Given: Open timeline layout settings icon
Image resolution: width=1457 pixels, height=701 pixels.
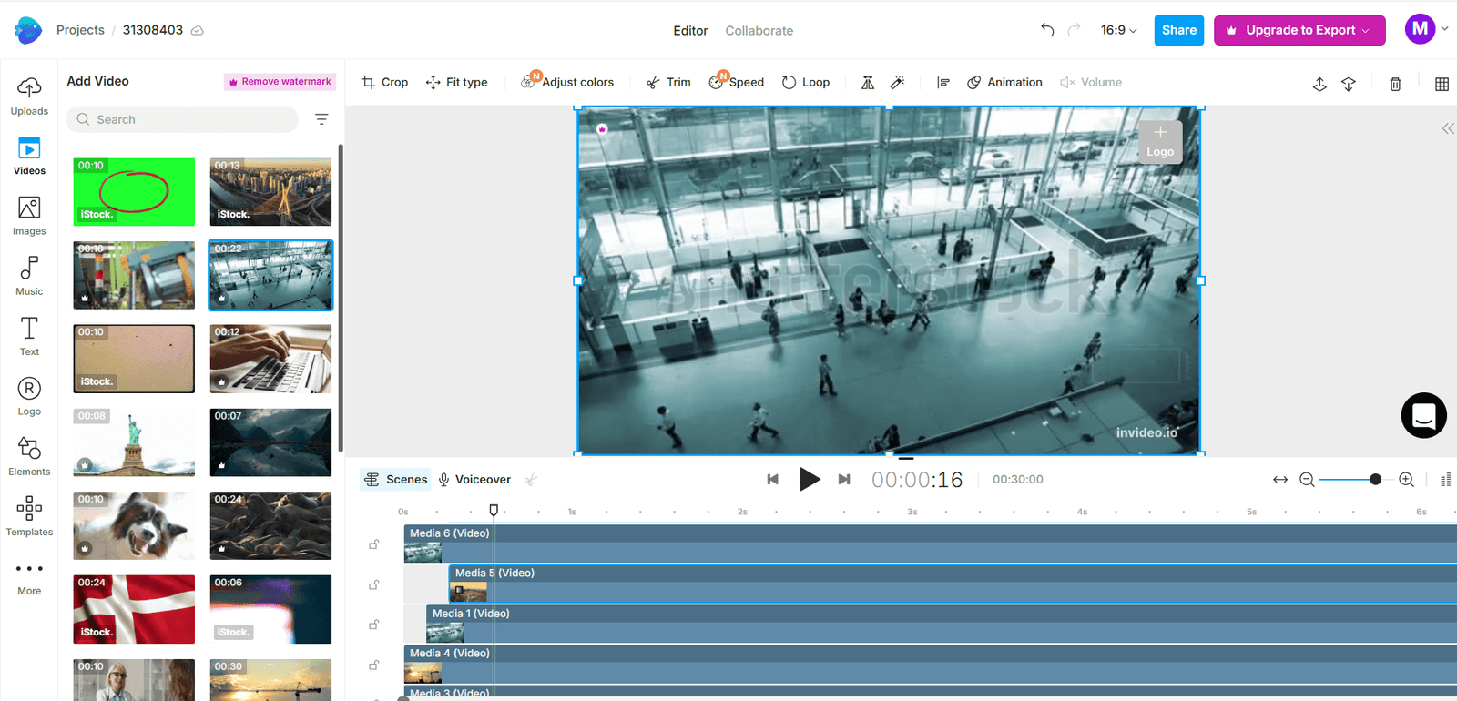Looking at the screenshot, I should pyautogui.click(x=1445, y=480).
